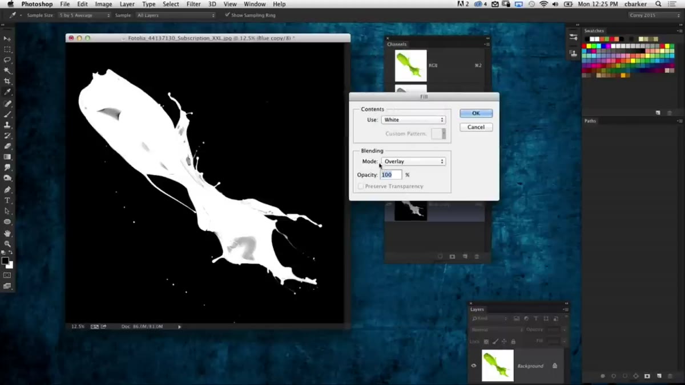Toggle lock position in Layers panel

point(504,342)
